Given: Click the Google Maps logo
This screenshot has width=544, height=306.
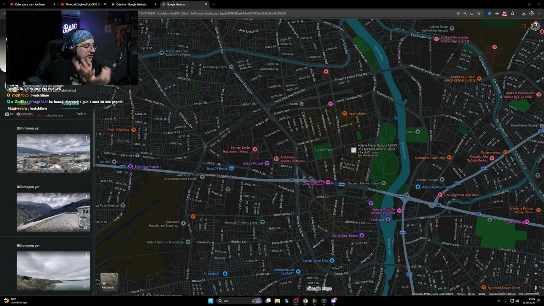Looking at the screenshot, I should [x=320, y=289].
